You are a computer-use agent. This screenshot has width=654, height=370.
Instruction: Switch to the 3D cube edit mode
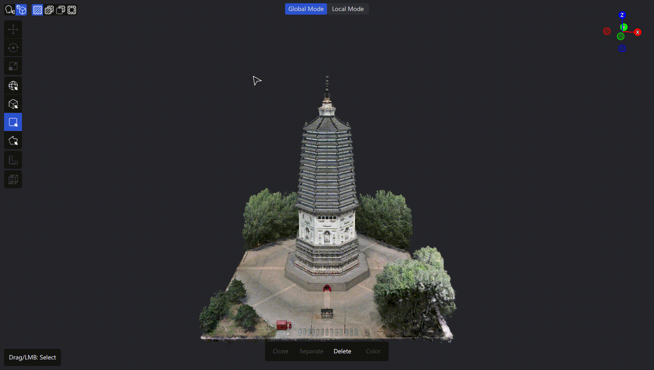pos(22,10)
